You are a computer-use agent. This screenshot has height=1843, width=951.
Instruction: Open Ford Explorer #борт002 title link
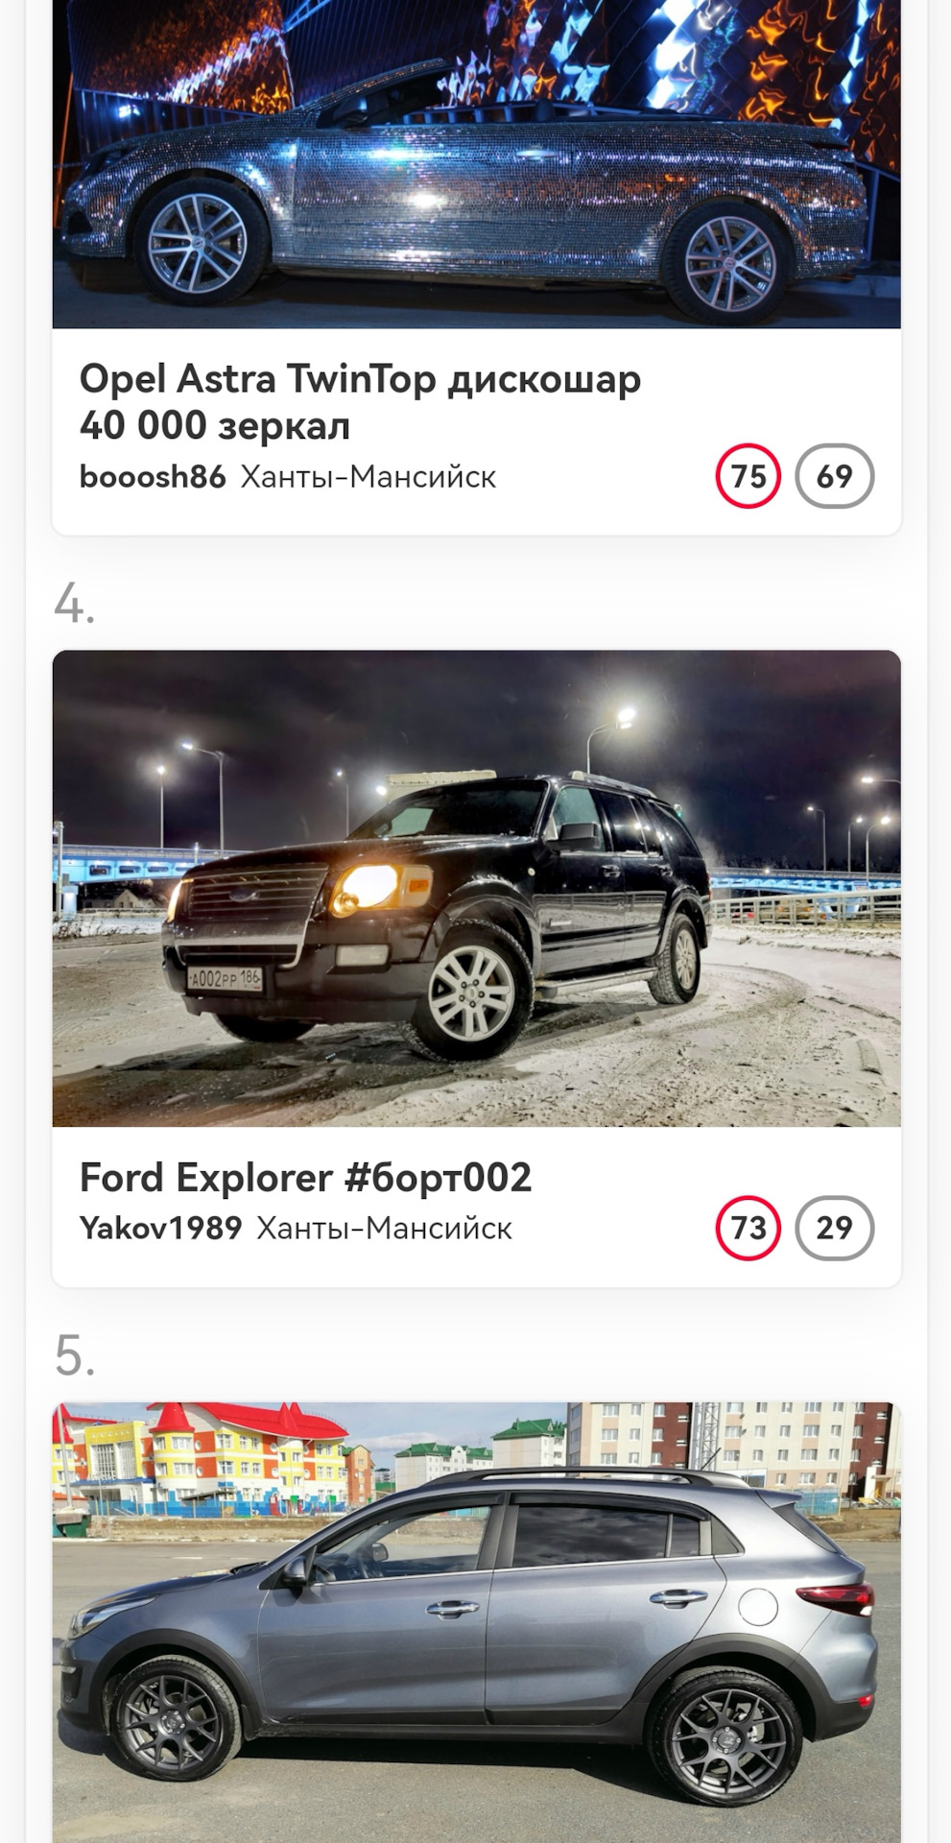305,1178
